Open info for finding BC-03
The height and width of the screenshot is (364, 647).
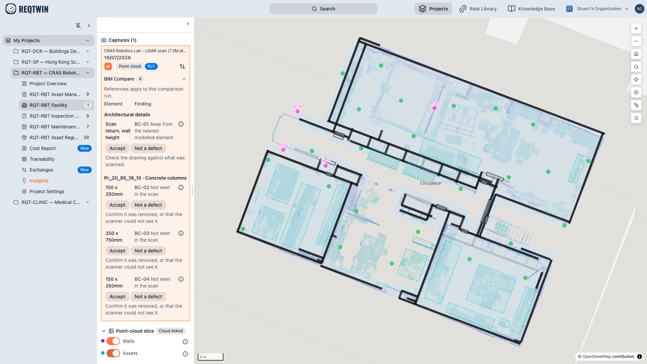[x=181, y=233]
